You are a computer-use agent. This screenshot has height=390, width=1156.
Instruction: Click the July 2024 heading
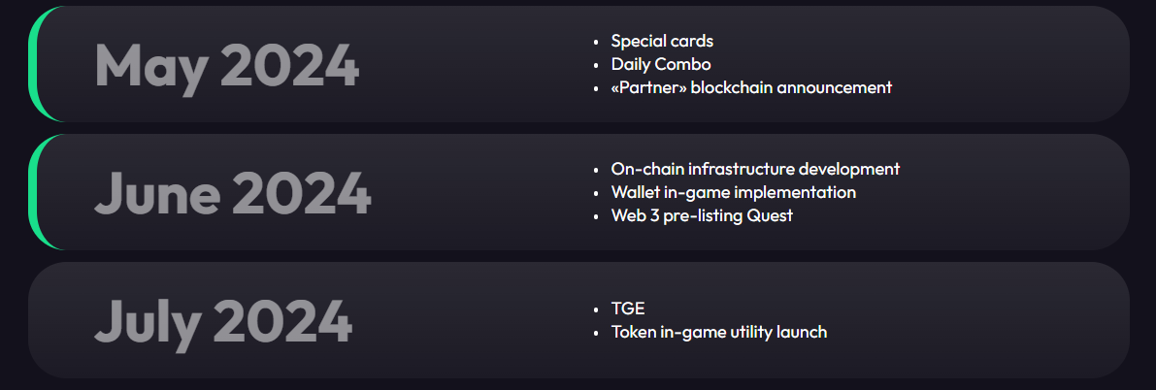coord(223,323)
